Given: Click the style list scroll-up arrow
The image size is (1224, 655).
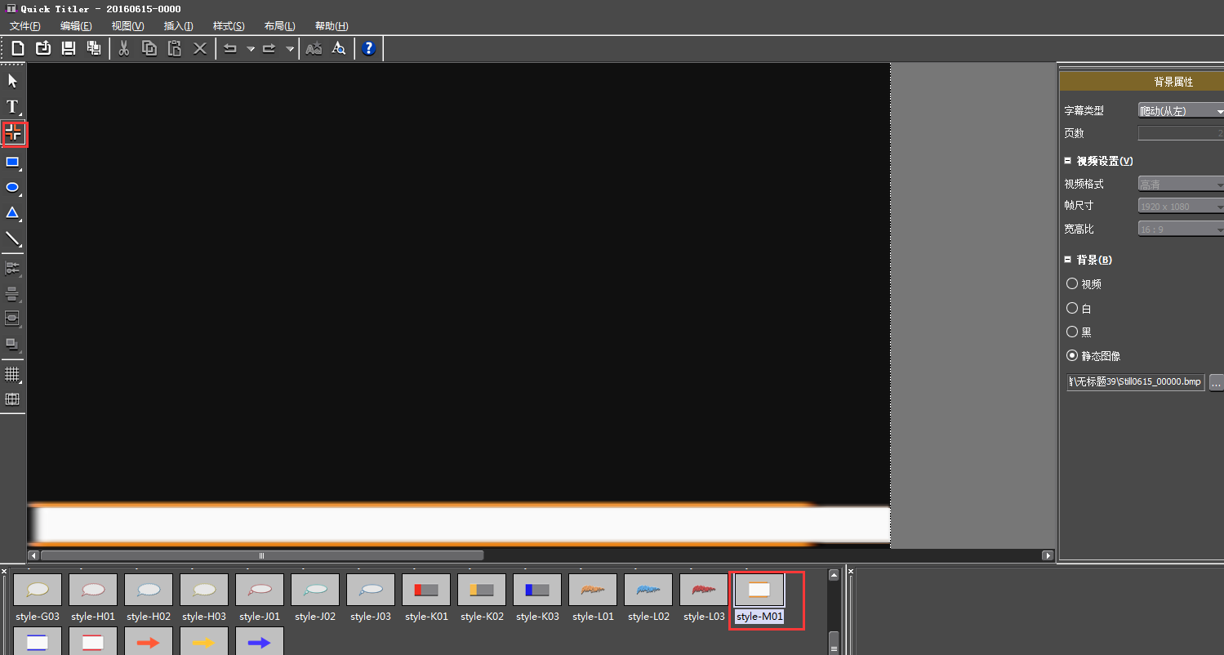Looking at the screenshot, I should [x=834, y=575].
